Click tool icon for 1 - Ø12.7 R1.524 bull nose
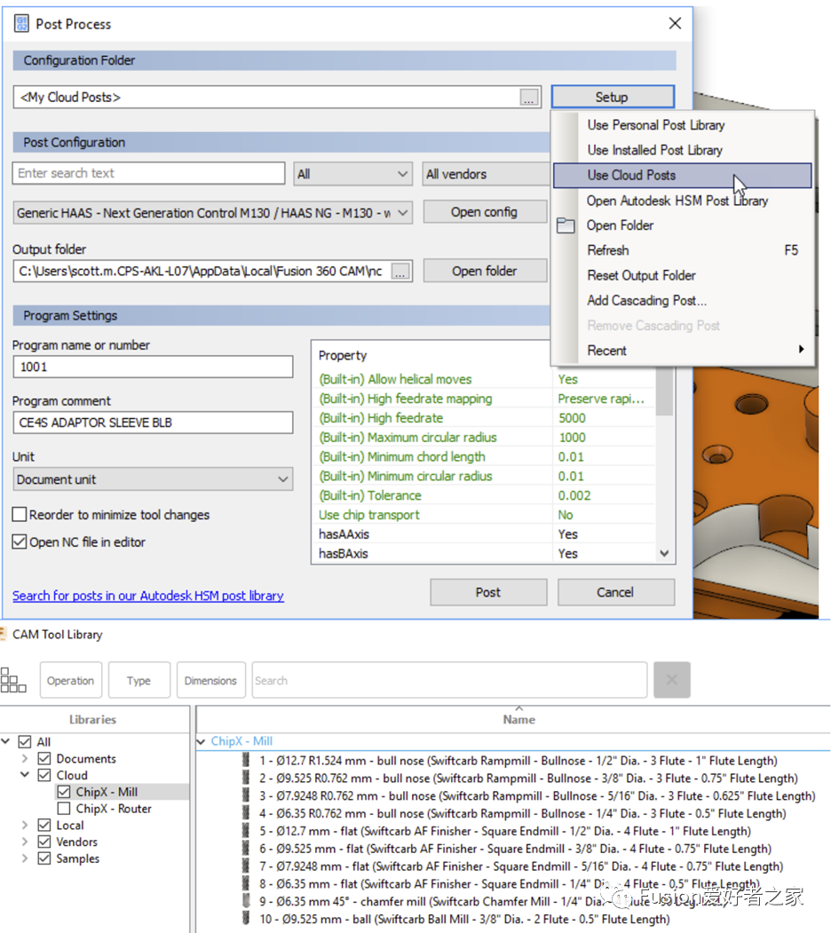 246,760
